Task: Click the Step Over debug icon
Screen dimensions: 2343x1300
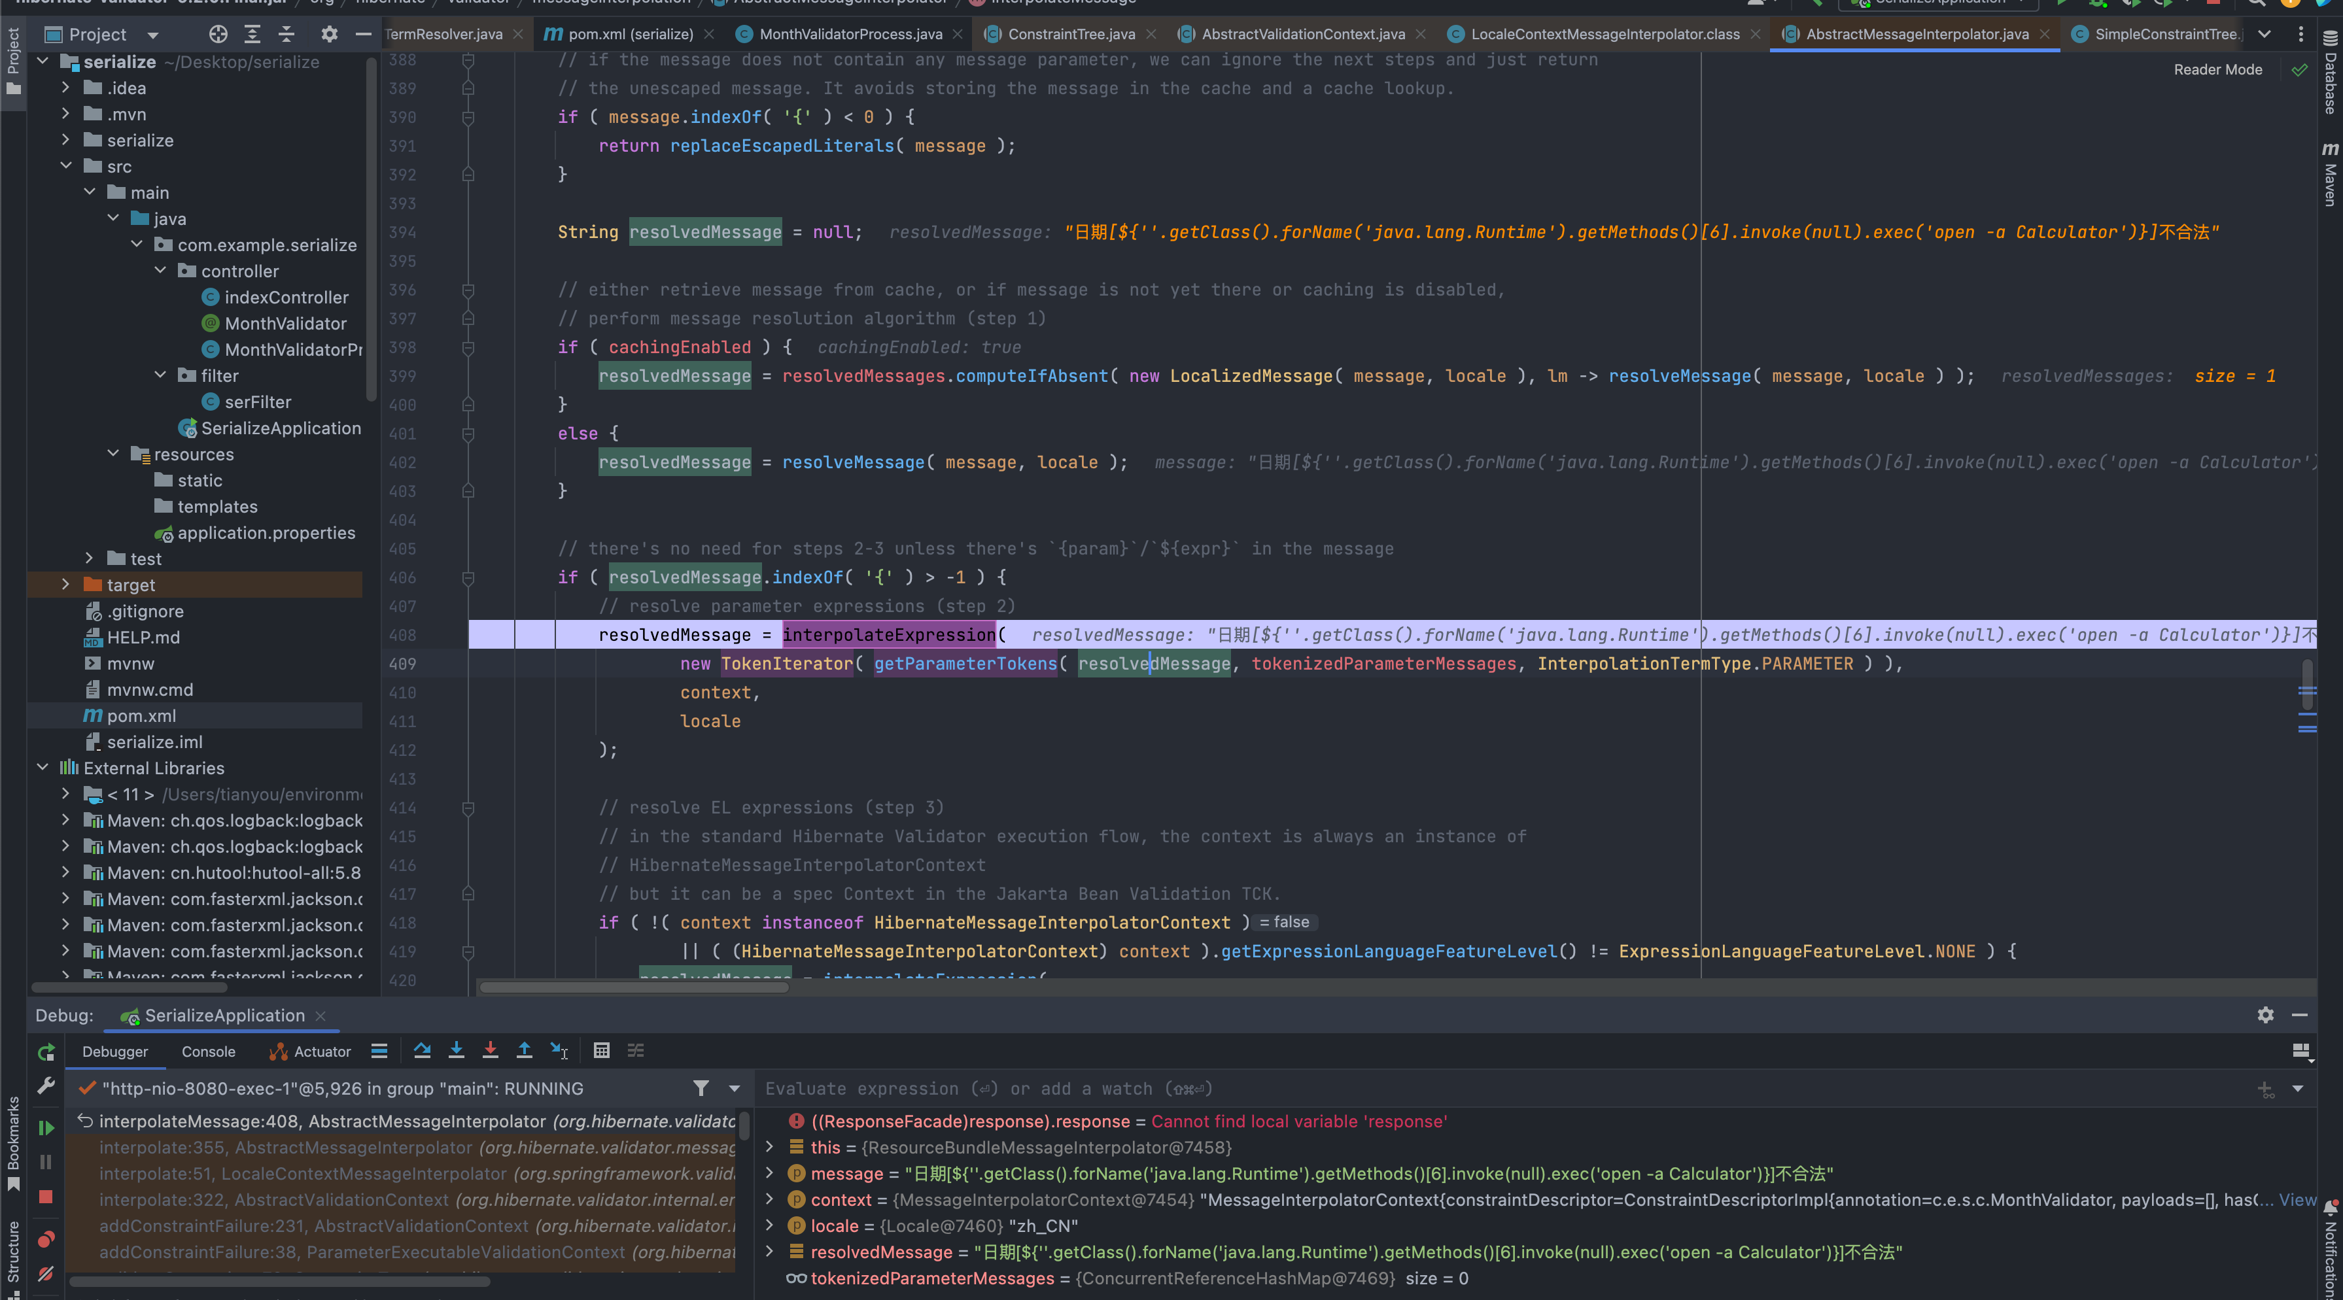Action: click(422, 1051)
